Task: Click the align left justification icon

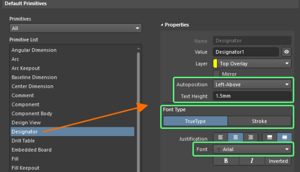Action: point(220,138)
